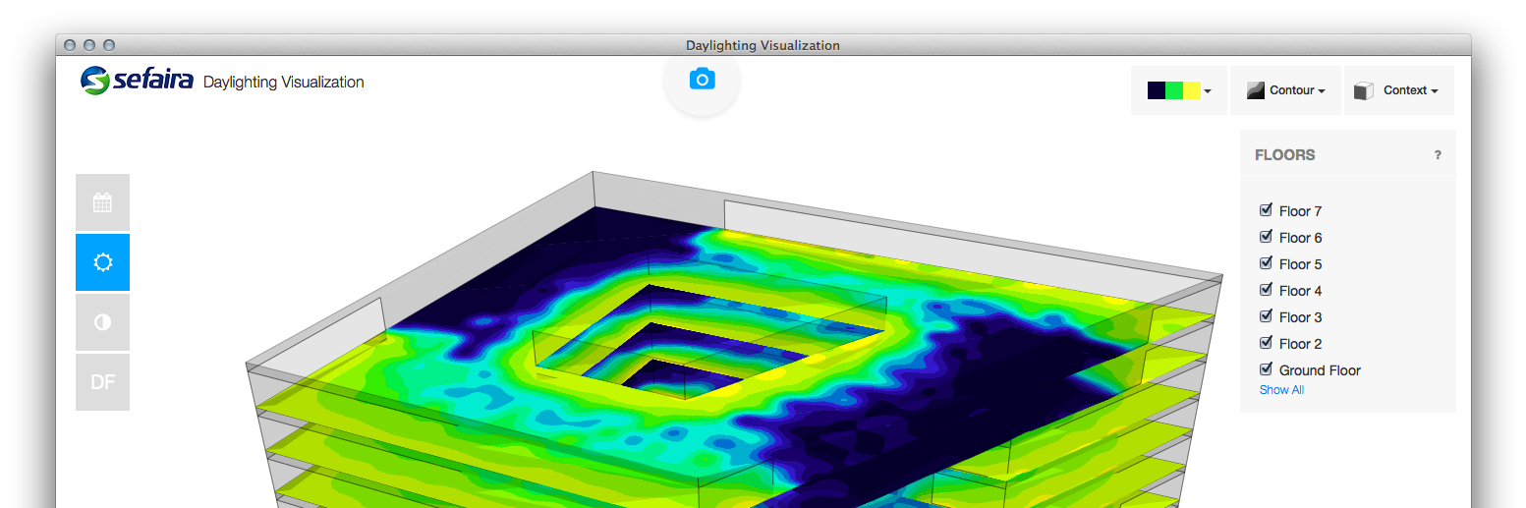Uncheck the Floor 5 checkbox

tap(1266, 263)
